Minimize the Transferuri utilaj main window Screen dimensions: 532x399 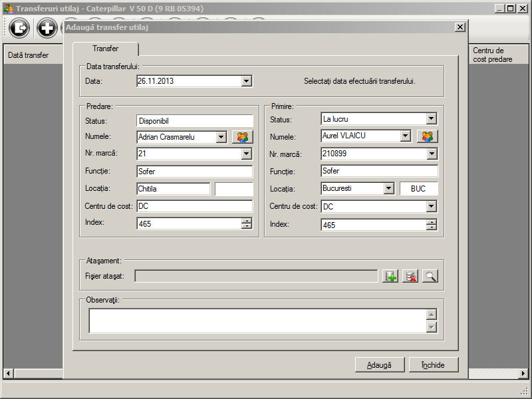tap(499, 9)
